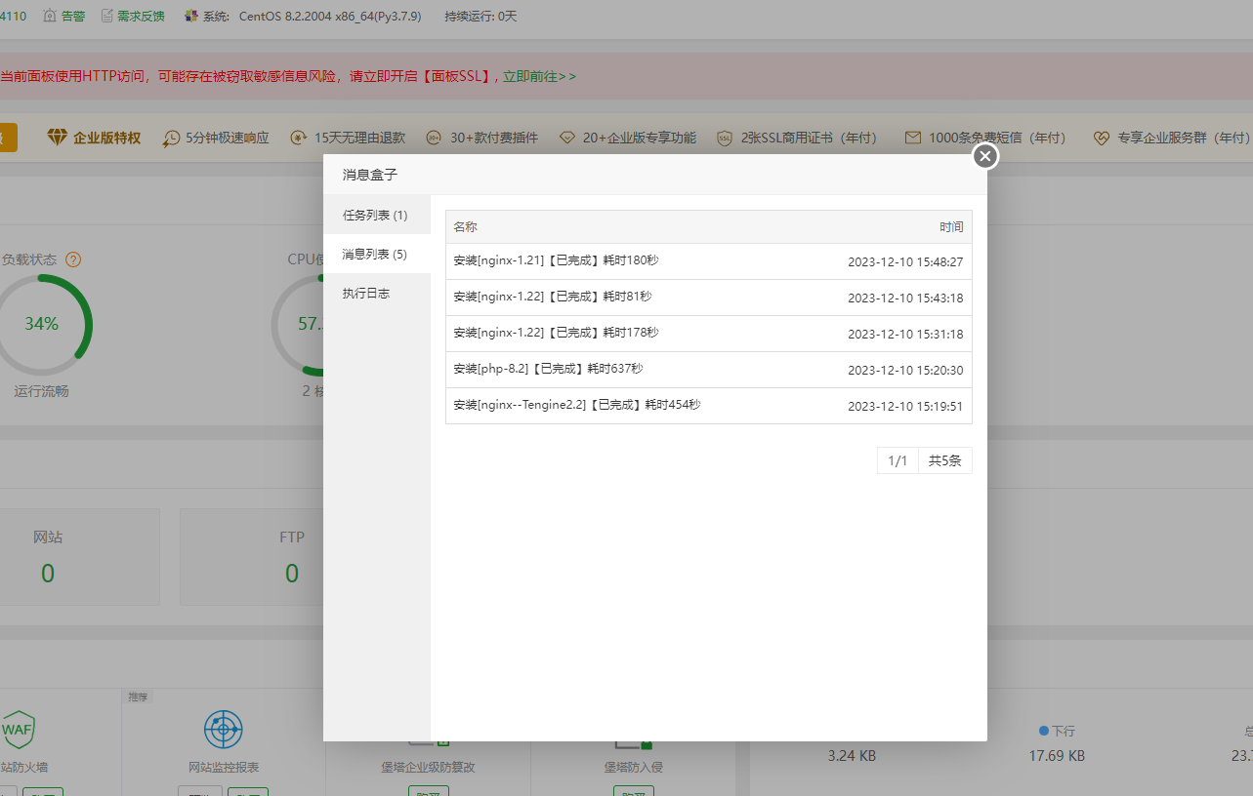Click the 告警 bell icon in header
The image size is (1253, 796).
coord(50,16)
